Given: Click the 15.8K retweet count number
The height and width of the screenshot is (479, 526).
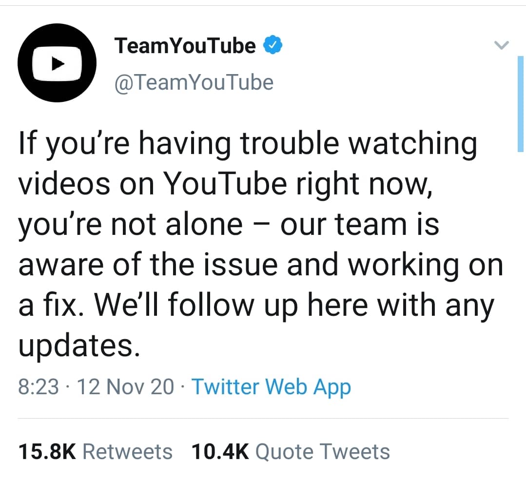Looking at the screenshot, I should tap(47, 452).
